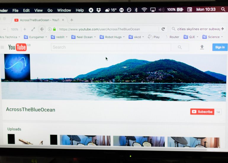
Task: Click YouTube search magnifier button
Action: (x=180, y=47)
